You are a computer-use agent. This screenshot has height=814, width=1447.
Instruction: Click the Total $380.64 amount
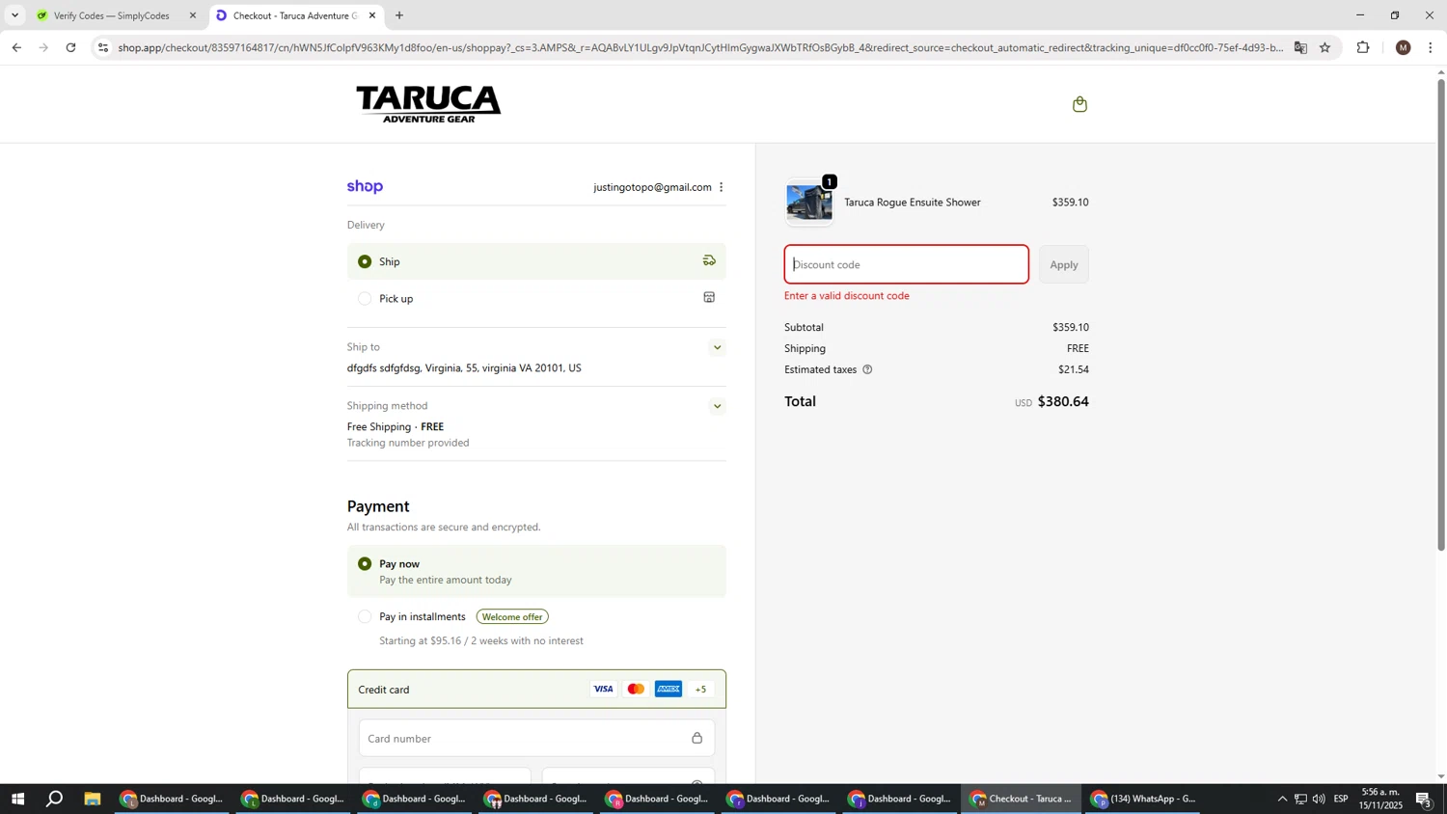(1063, 401)
